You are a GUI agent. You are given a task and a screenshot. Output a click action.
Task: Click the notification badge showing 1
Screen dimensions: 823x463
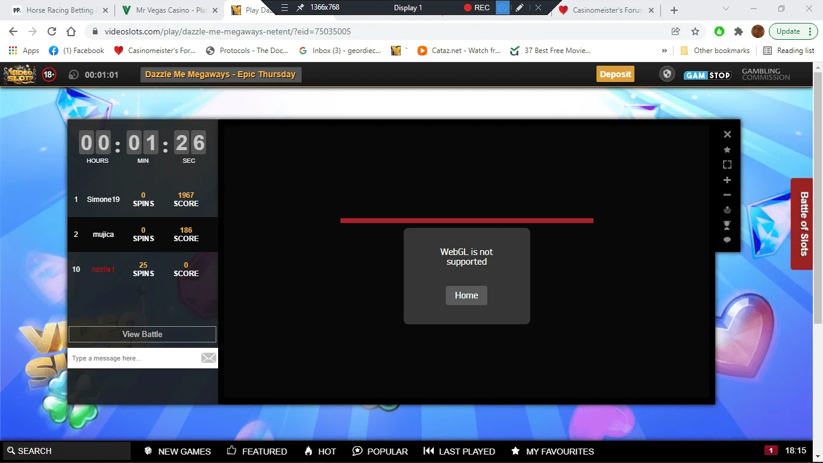coord(771,450)
